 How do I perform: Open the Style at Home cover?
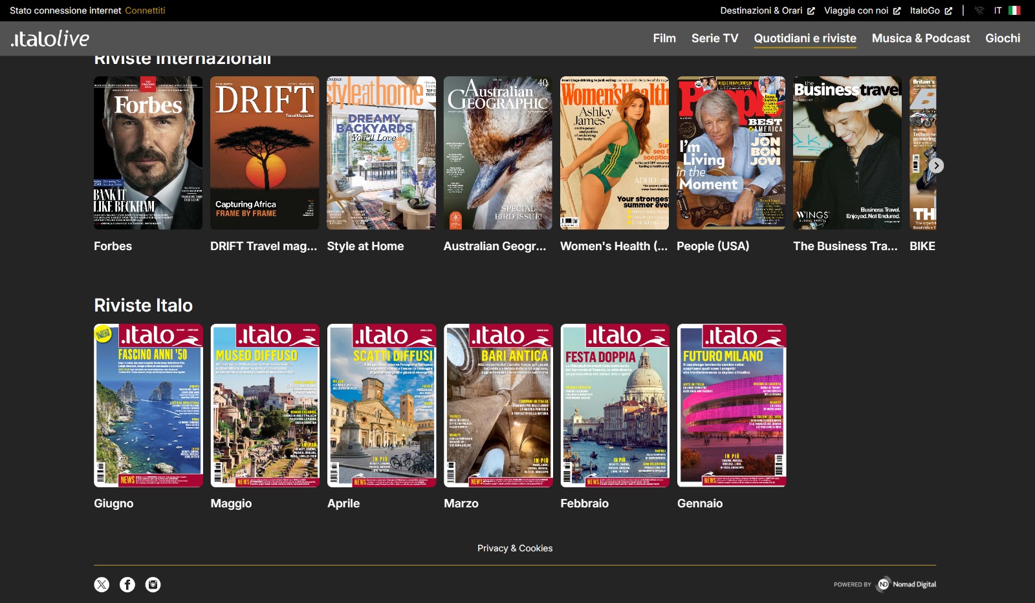pyautogui.click(x=381, y=153)
